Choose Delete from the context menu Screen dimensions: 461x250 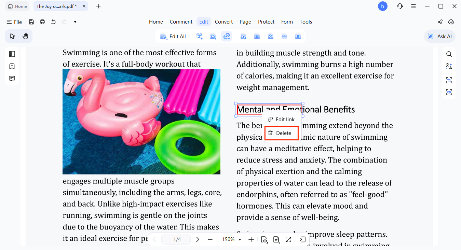282,133
